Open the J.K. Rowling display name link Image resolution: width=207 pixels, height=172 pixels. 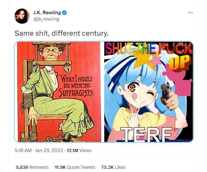tap(47, 13)
